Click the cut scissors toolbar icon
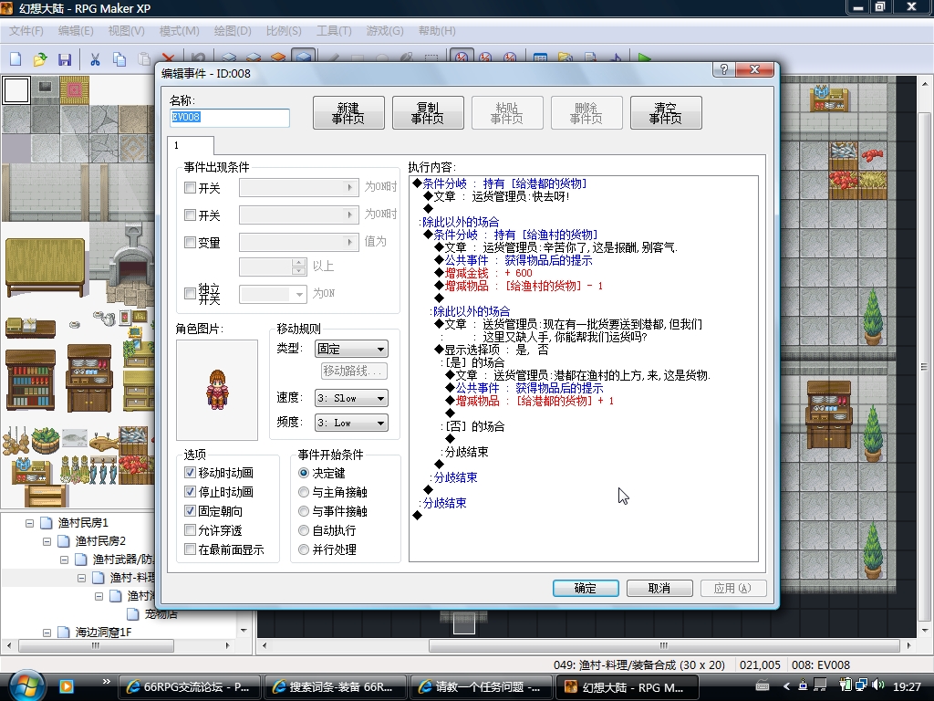The image size is (934, 701). pyautogui.click(x=95, y=58)
